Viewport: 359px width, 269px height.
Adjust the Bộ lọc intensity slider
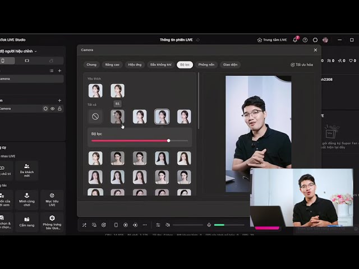(140, 141)
